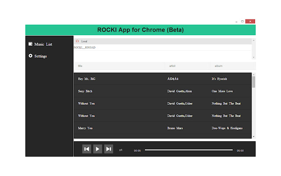Click the song list scroll-down arrow
The image size is (281, 176).
click(254, 137)
